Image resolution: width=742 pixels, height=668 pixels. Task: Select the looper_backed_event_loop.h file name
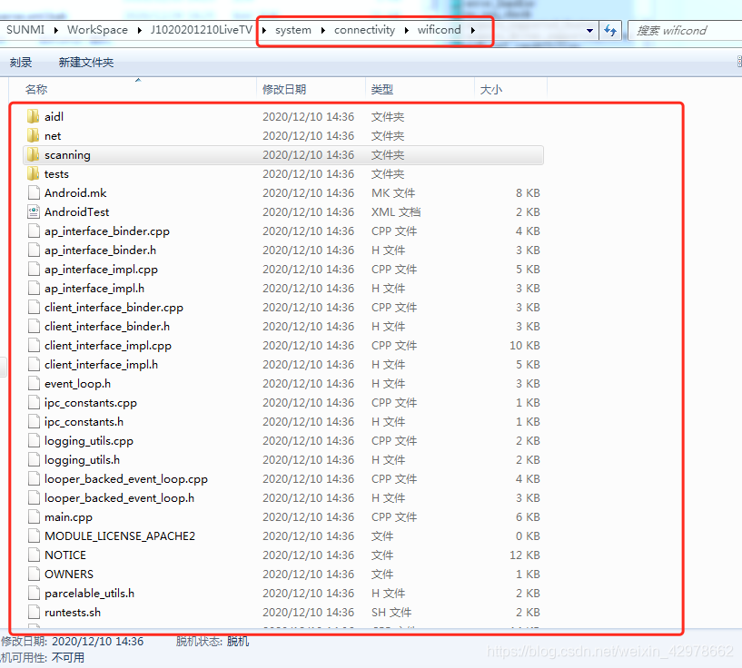tap(119, 497)
